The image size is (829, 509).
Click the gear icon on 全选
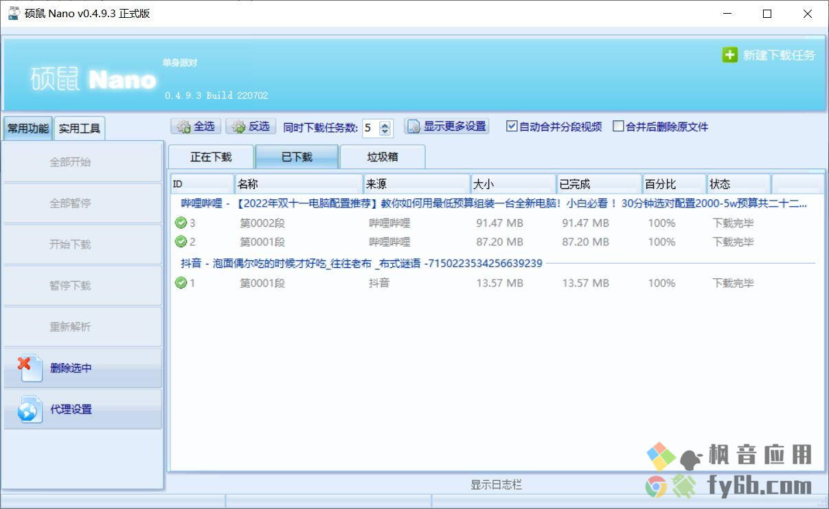pyautogui.click(x=183, y=127)
